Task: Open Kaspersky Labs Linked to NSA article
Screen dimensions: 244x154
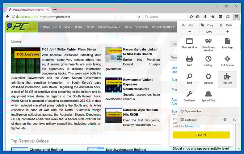Action: (x=140, y=52)
